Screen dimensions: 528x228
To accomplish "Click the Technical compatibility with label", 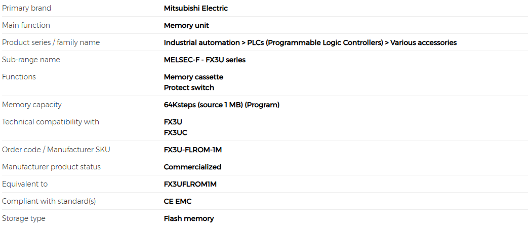I will 51,122.
